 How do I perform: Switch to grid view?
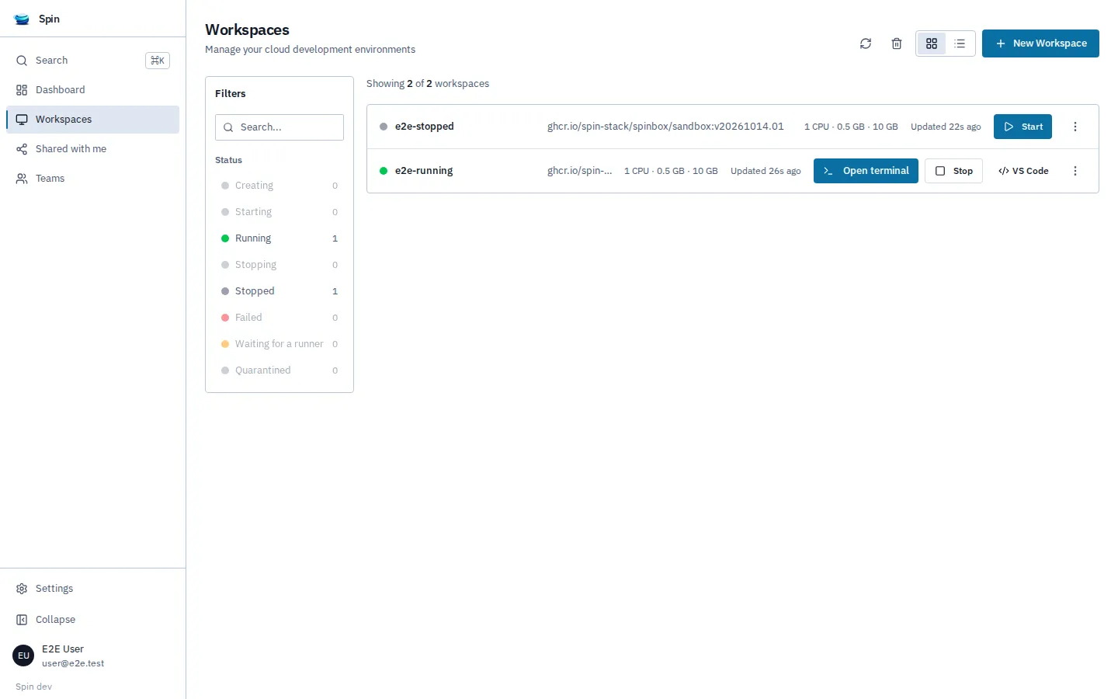point(932,43)
